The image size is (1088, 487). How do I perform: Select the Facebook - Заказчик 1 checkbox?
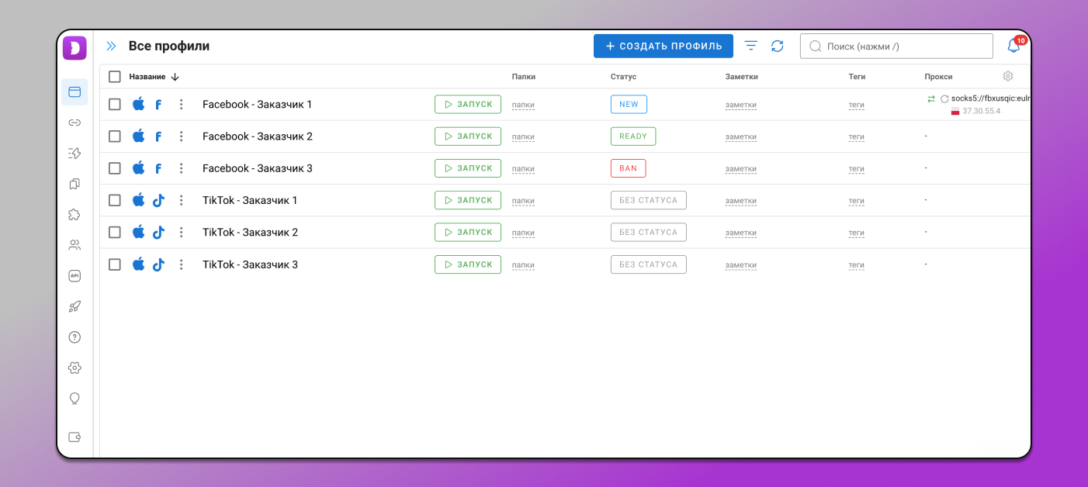pyautogui.click(x=115, y=105)
